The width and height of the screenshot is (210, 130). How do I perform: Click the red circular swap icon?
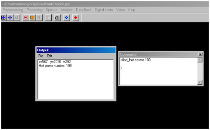[x=26, y=18]
